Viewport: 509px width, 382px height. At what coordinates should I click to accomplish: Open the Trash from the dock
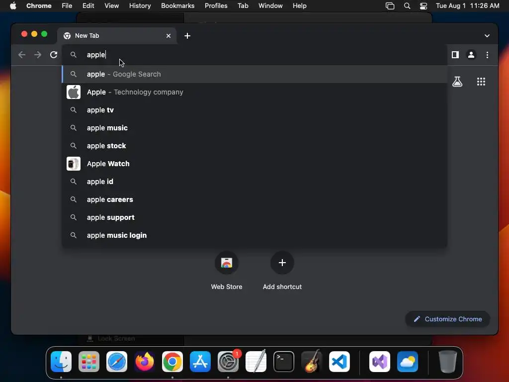(448, 362)
